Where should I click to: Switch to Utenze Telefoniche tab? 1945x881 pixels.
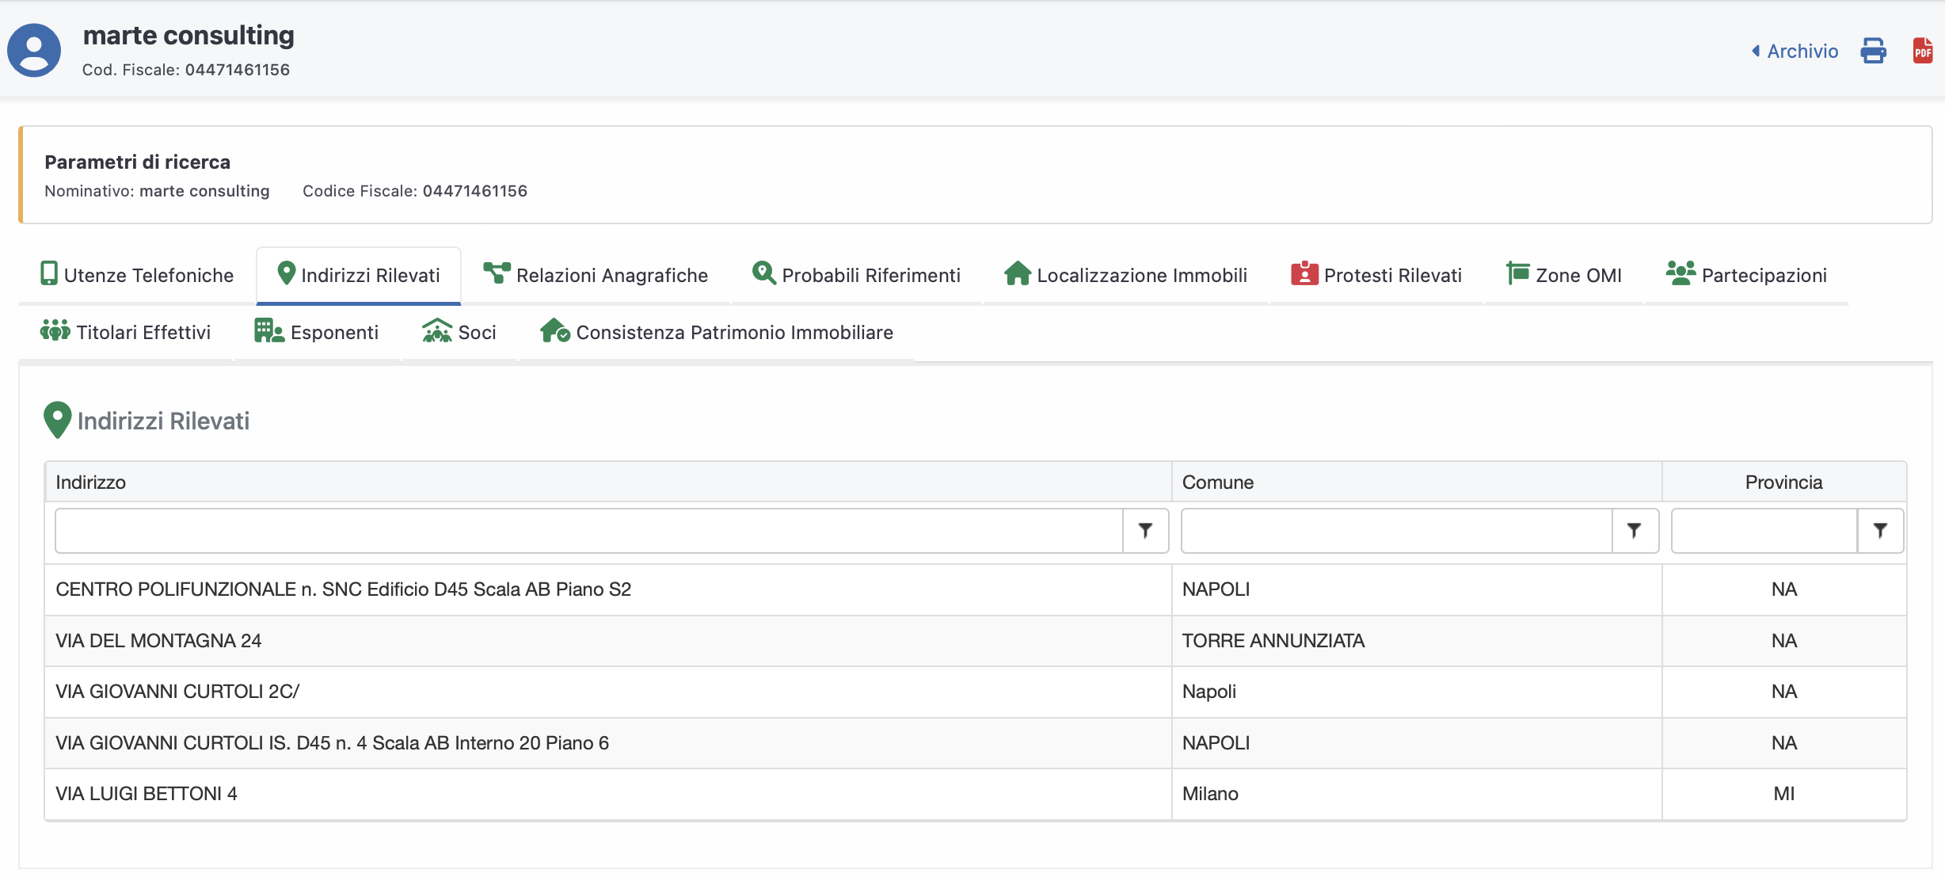coord(137,275)
